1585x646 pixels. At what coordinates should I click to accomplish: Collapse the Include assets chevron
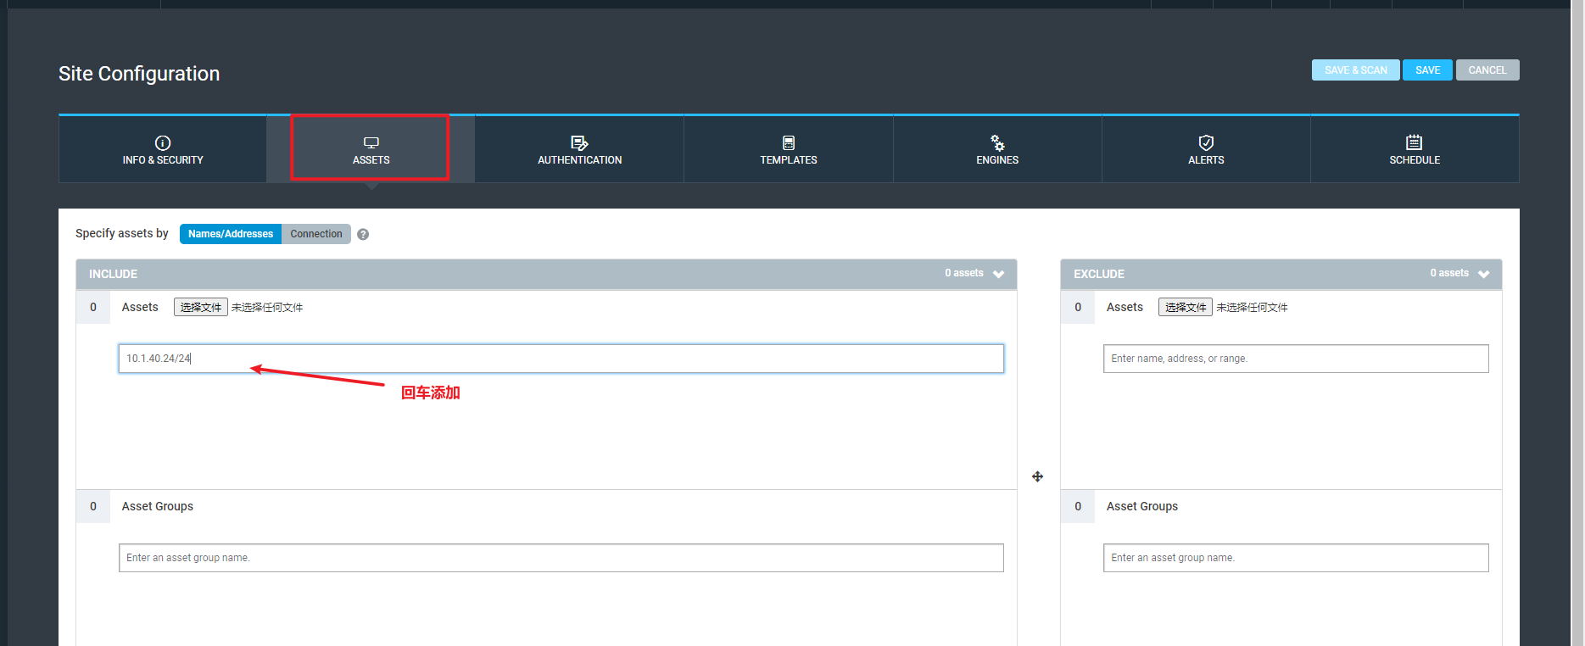coord(998,274)
